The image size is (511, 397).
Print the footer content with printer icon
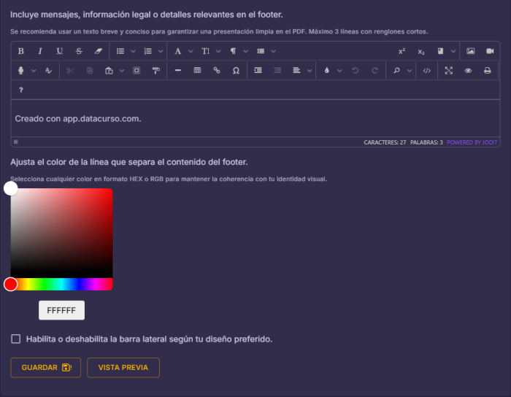pos(487,71)
